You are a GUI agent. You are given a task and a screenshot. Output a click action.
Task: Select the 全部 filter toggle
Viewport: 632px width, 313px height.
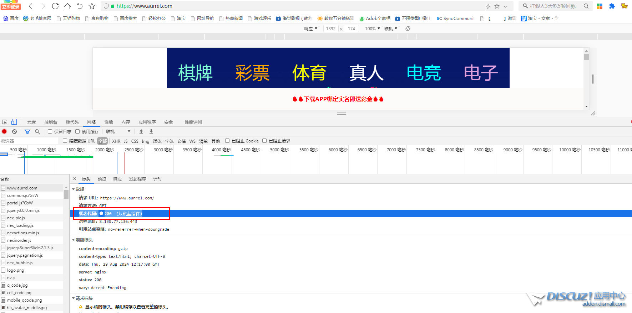pos(102,141)
